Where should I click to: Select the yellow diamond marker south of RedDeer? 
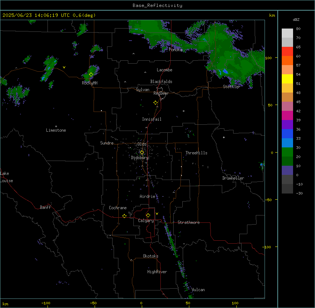(156, 103)
